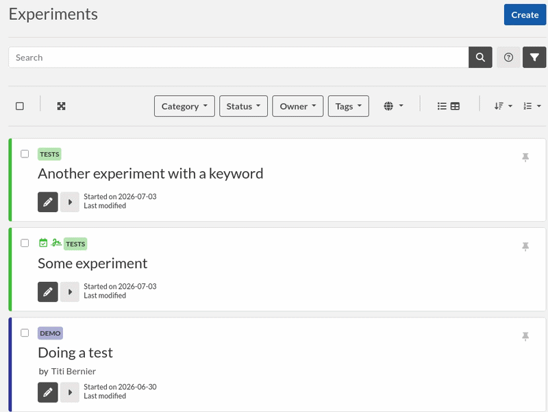Open the items-per-page numbered list dropdown

point(532,106)
